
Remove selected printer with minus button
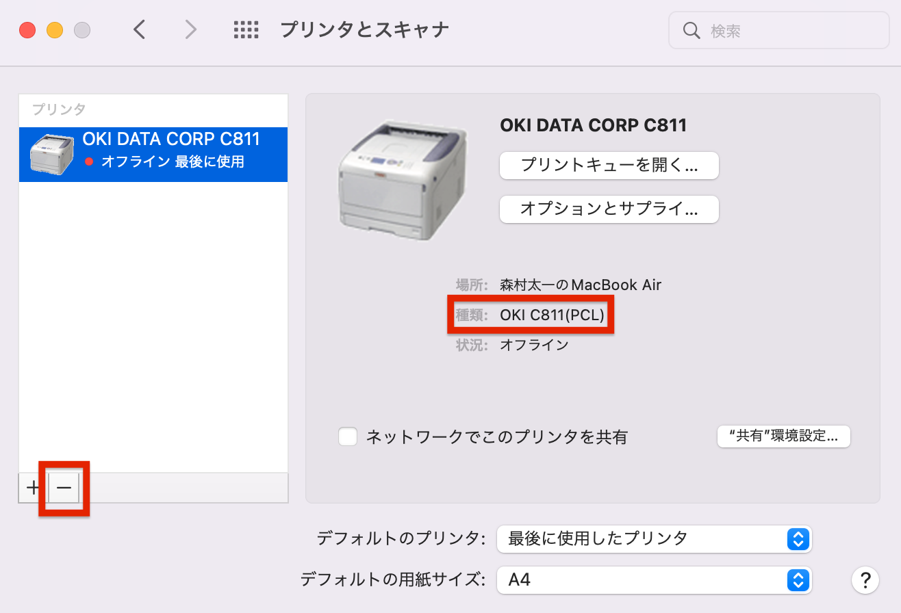[x=64, y=488]
